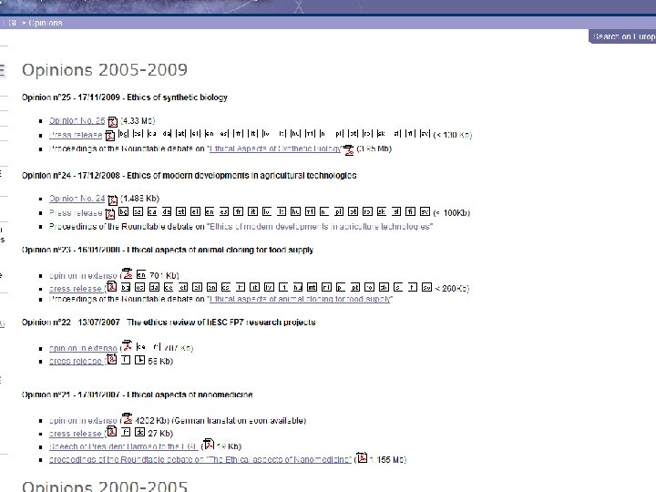The height and width of the screenshot is (492, 656).
Task: Follow 'Ethics of modern developments in agriculture technologies' link
Action: click(321, 227)
